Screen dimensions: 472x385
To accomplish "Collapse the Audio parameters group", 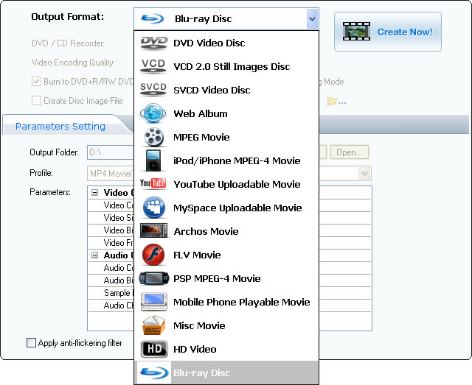I will coord(95,255).
